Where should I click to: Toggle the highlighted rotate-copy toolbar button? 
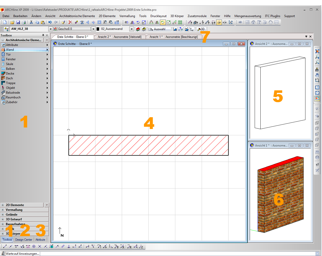163,22
